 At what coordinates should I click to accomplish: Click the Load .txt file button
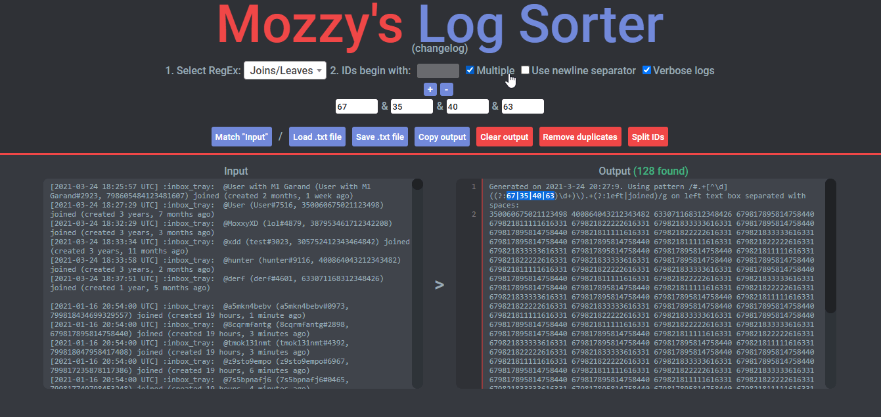[317, 137]
